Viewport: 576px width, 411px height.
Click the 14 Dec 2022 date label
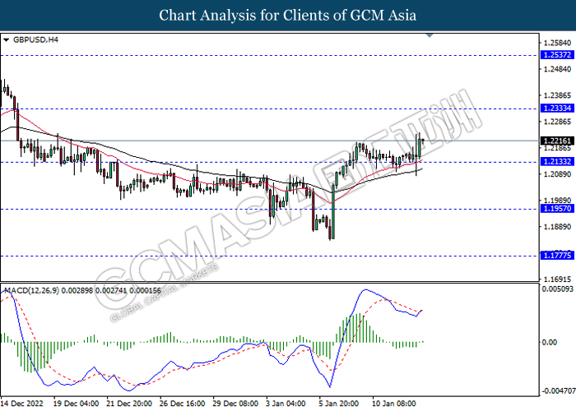pyautogui.click(x=21, y=404)
